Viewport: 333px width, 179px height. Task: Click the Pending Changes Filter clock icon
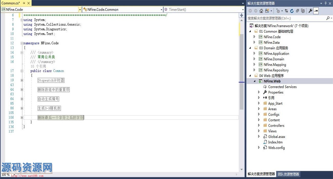[x=278, y=11]
